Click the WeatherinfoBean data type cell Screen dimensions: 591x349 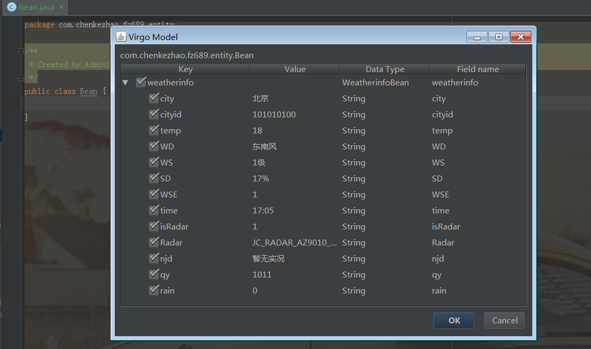point(375,82)
